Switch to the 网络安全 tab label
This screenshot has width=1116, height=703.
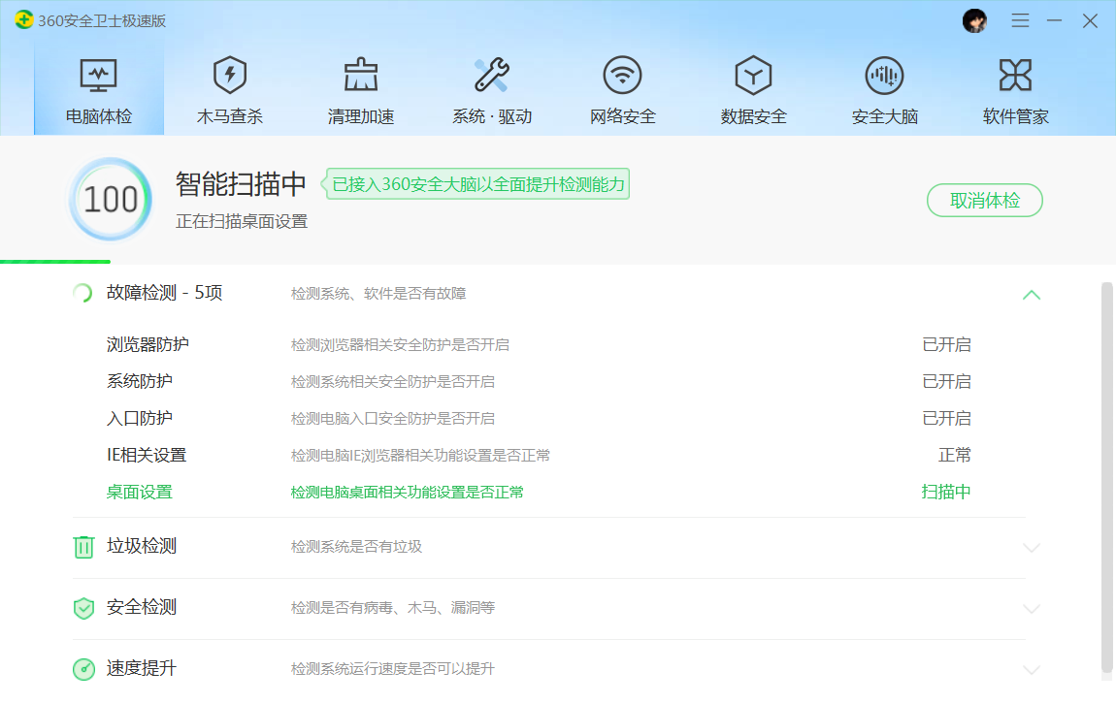pos(623,116)
